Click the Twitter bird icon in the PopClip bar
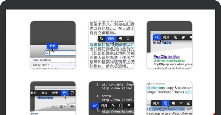The width and height of the screenshot is (221, 115). [x=183, y=37]
